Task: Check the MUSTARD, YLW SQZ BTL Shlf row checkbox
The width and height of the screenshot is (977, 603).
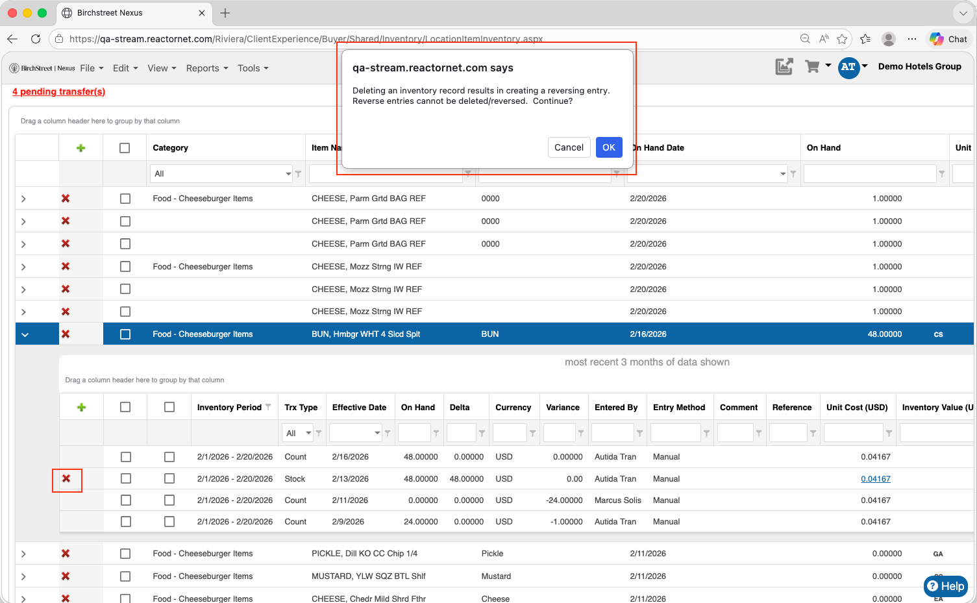Action: point(125,576)
